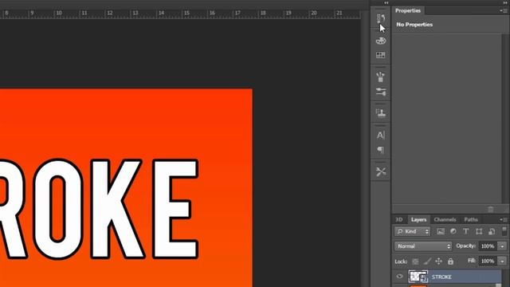This screenshot has height=287, width=510.
Task: Lock layer position
Action: click(x=439, y=261)
